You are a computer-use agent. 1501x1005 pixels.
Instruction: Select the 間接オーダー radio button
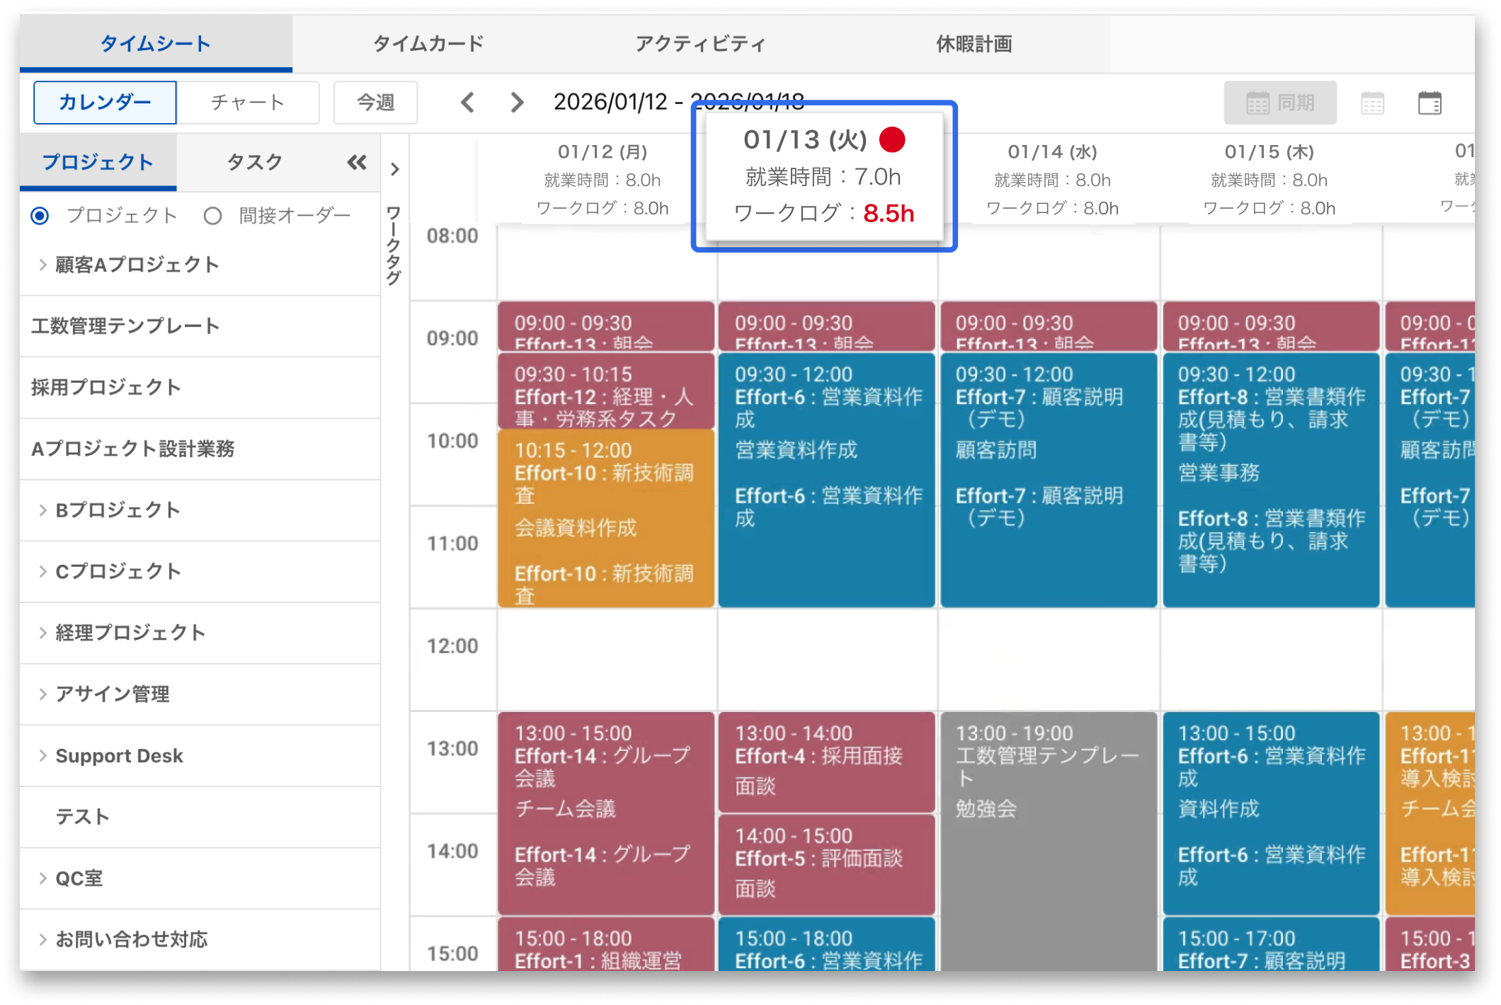coord(213,216)
